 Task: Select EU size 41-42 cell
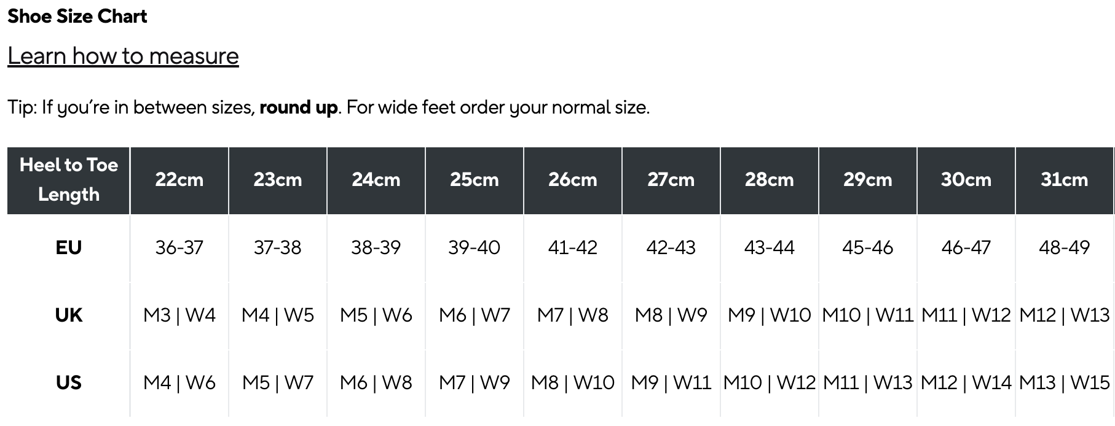click(572, 247)
